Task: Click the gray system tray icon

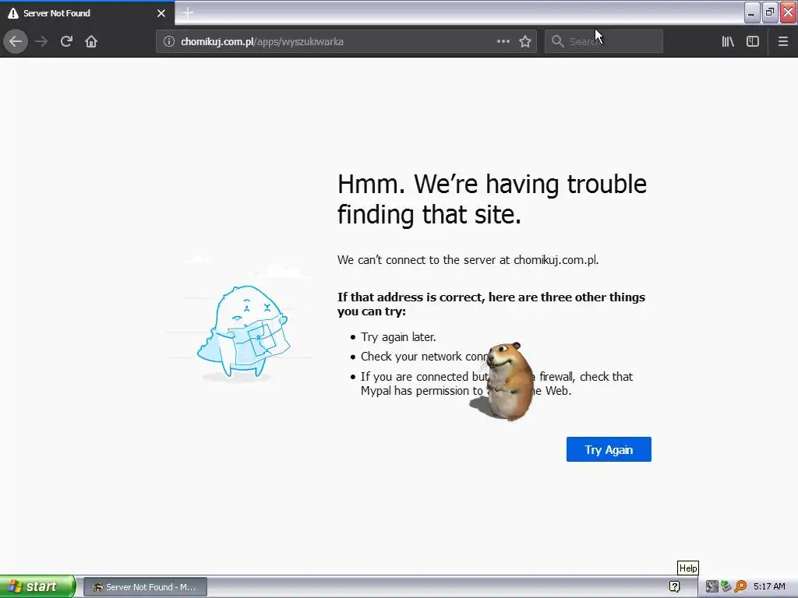Action: click(711, 587)
